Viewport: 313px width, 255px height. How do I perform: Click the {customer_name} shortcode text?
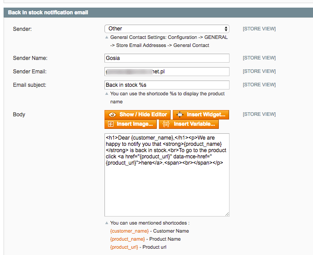click(129, 231)
